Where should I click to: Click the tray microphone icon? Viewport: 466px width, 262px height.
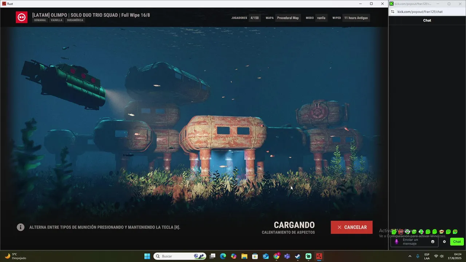[418, 256]
